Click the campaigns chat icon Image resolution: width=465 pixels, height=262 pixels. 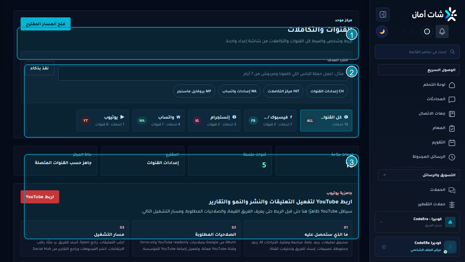click(452, 190)
